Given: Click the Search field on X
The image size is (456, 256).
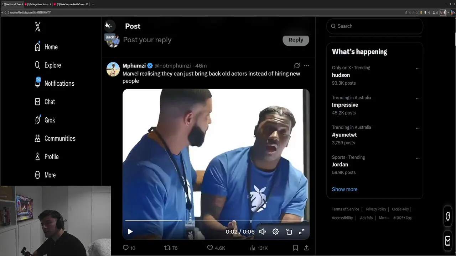Looking at the screenshot, I should coord(374,26).
